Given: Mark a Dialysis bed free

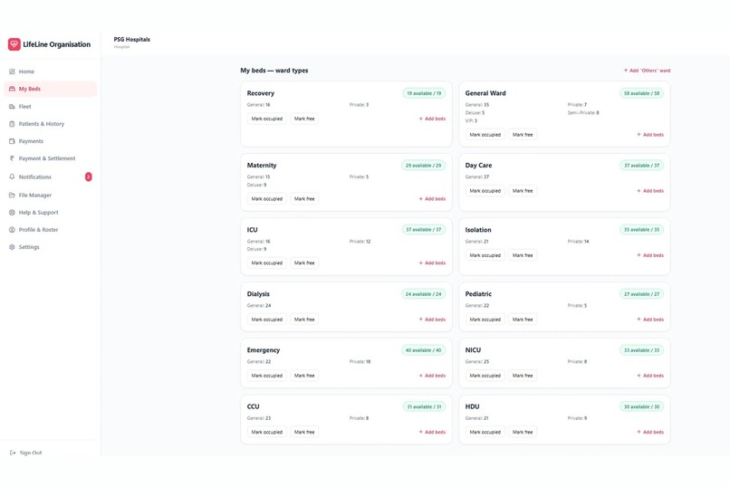Looking at the screenshot, I should coord(304,320).
